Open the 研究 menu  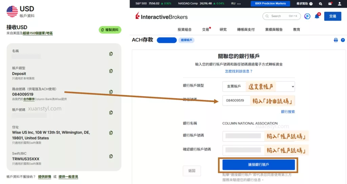pyautogui.click(x=223, y=29)
